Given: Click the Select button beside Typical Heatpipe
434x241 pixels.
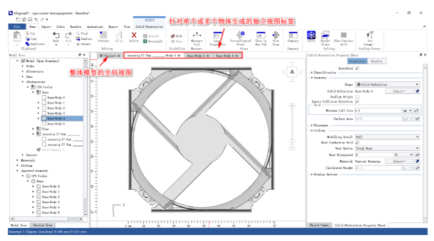Looking at the screenshot, I should click(399, 161).
